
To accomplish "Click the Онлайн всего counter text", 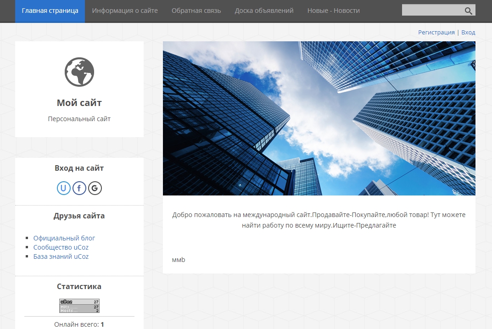I will coord(79,324).
